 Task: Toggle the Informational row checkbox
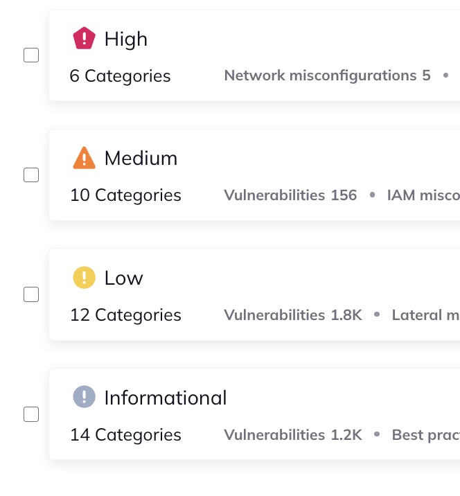[31, 414]
